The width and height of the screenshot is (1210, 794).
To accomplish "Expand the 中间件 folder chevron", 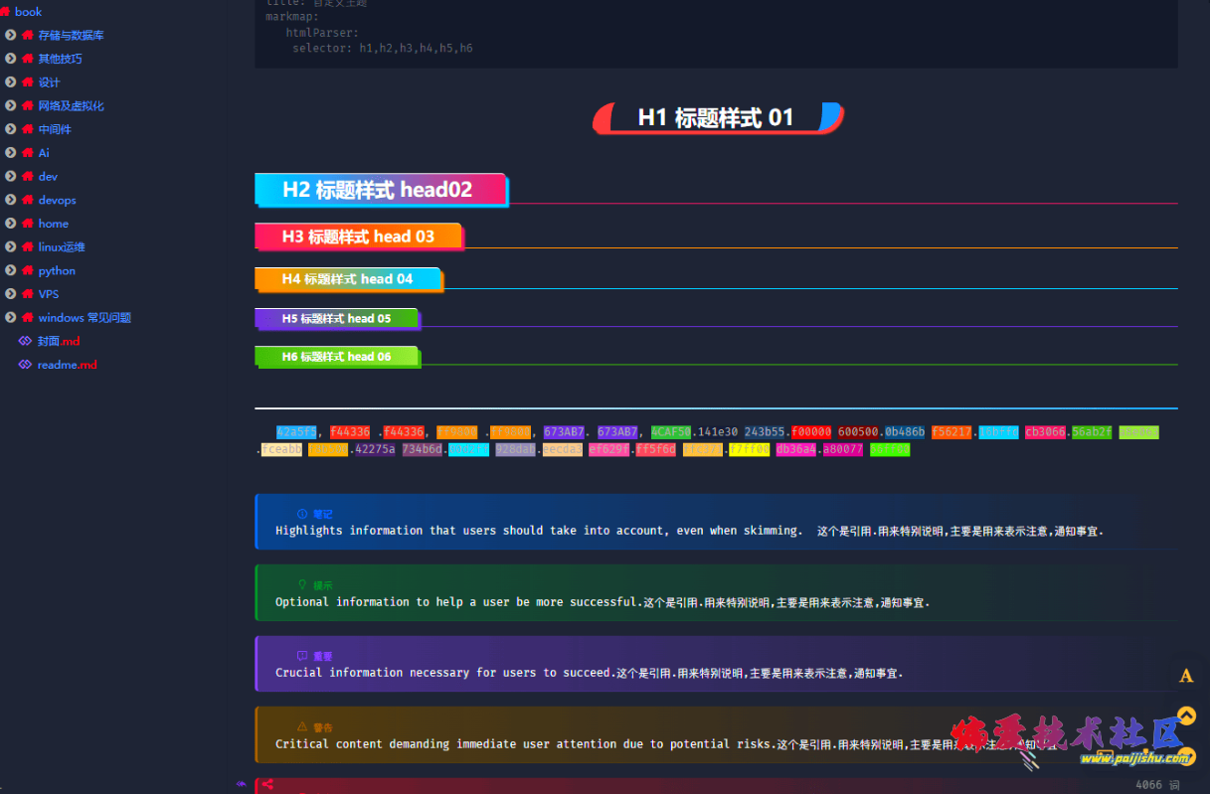I will tap(10, 129).
